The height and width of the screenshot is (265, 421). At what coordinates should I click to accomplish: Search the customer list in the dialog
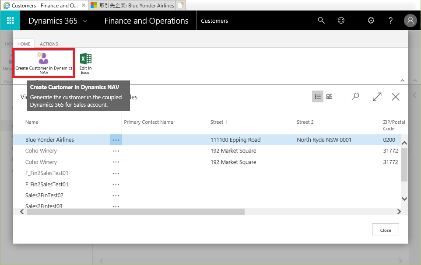(x=355, y=97)
